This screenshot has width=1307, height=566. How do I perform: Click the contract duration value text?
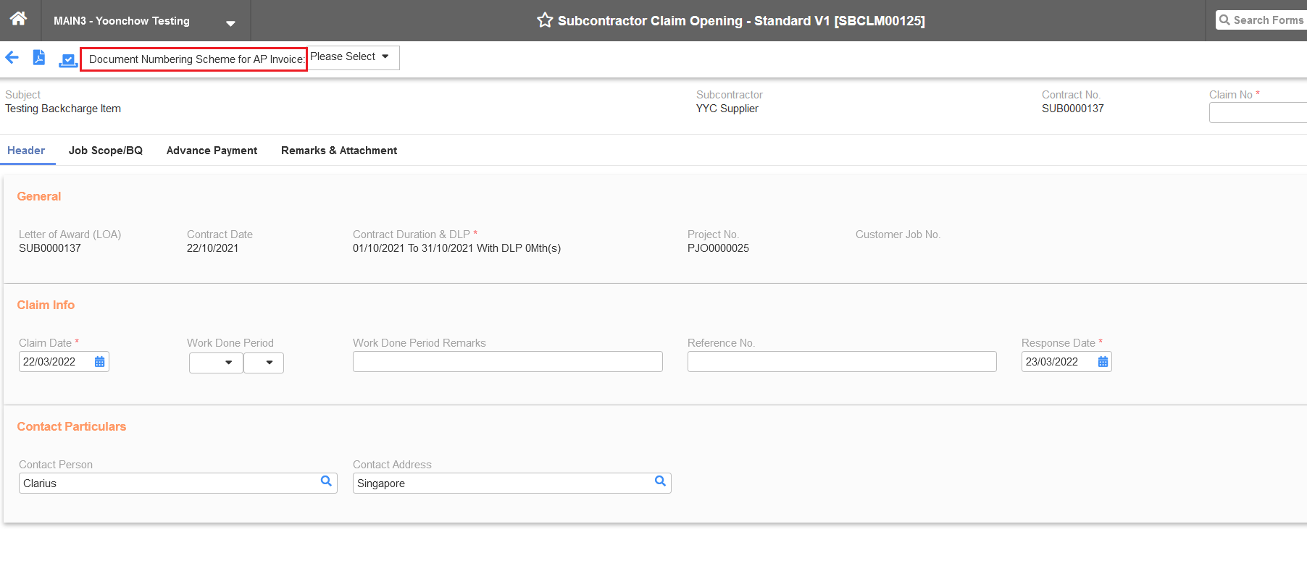456,248
